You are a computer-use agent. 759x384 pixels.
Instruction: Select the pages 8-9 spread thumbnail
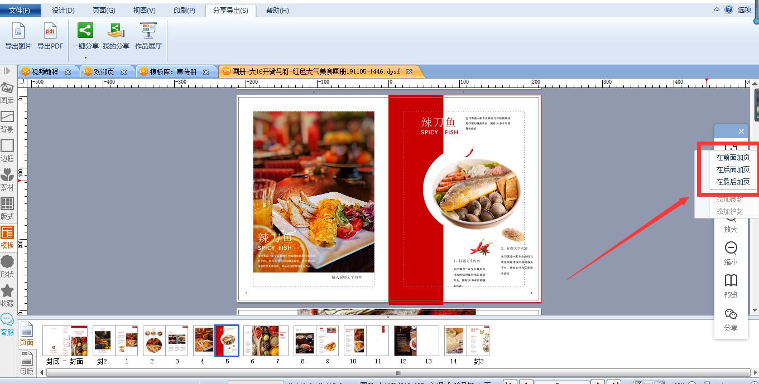click(316, 341)
